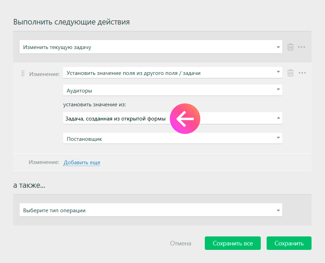Click the "Добавить еще" link
Viewport: 325px width, 263px height.
[82, 162]
